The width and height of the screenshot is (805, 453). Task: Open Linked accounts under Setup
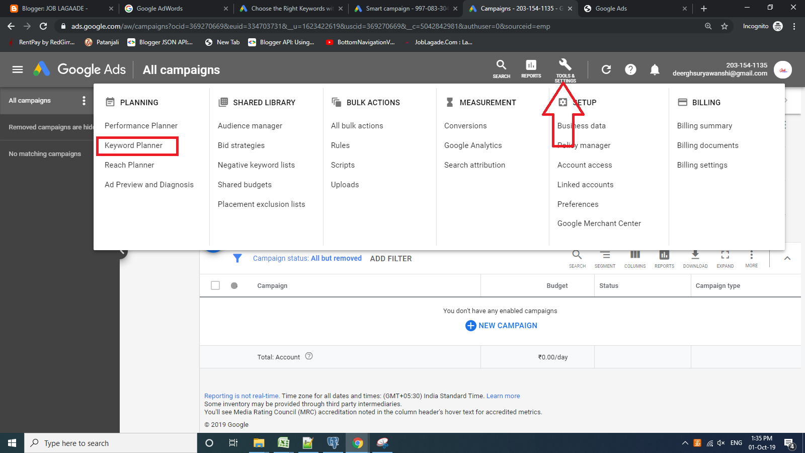coord(586,185)
